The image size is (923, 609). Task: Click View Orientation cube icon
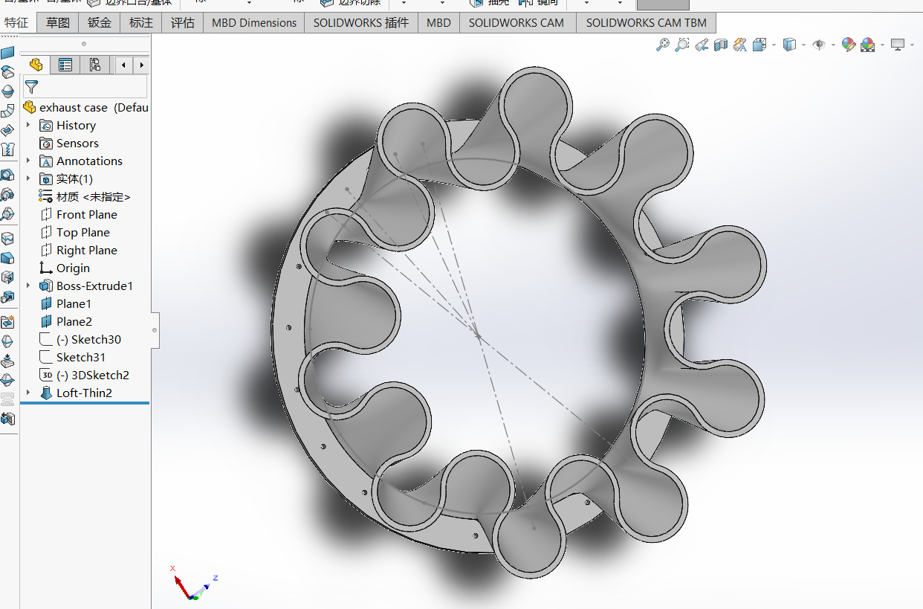[760, 45]
